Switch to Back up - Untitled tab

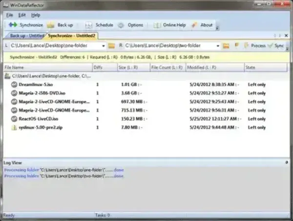pos(26,36)
